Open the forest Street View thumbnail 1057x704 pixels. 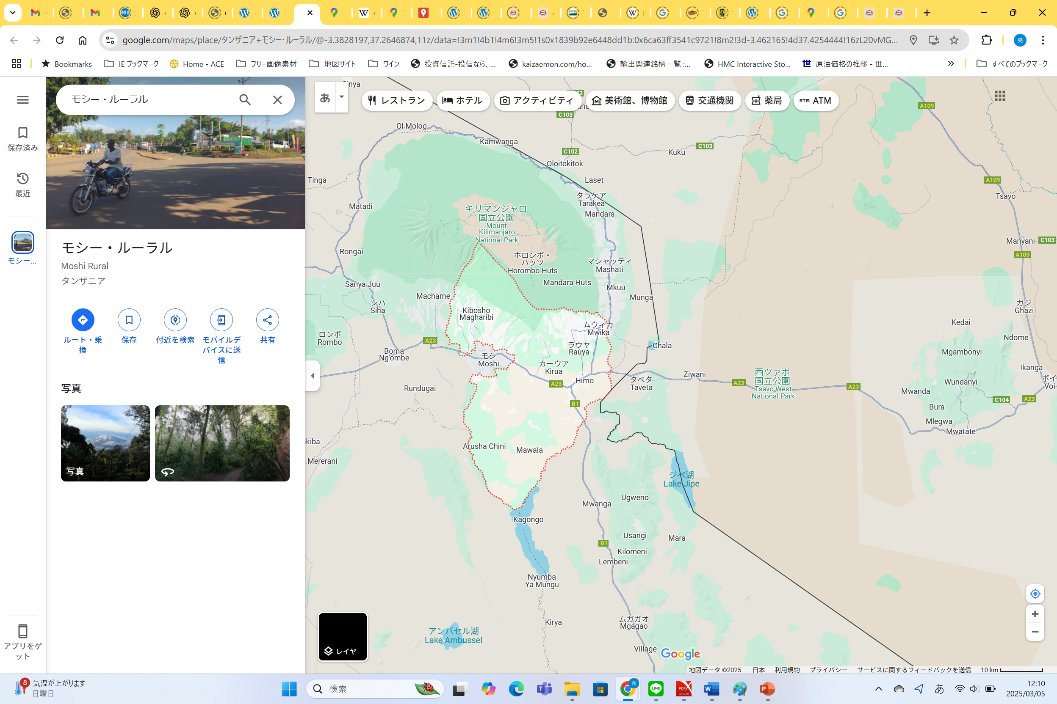pos(222,443)
